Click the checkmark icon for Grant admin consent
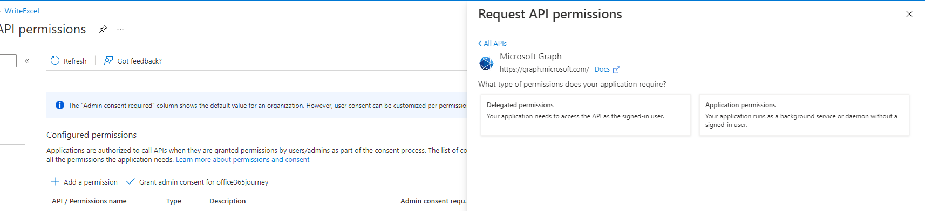Image resolution: width=925 pixels, height=211 pixels. coord(130,182)
